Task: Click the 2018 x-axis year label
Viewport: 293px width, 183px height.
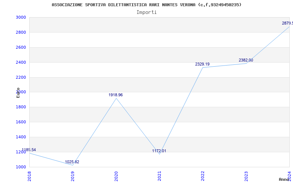Action: coord(29,176)
